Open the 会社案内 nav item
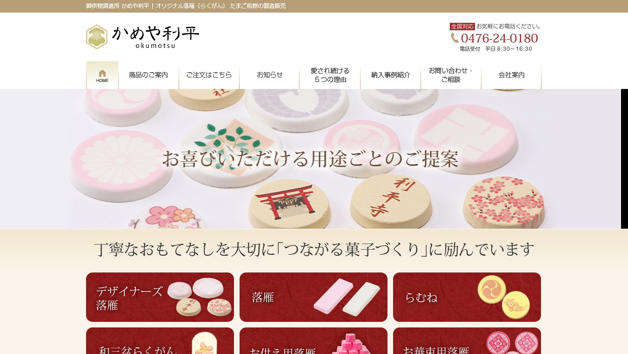The height and width of the screenshot is (354, 628). pyautogui.click(x=511, y=75)
